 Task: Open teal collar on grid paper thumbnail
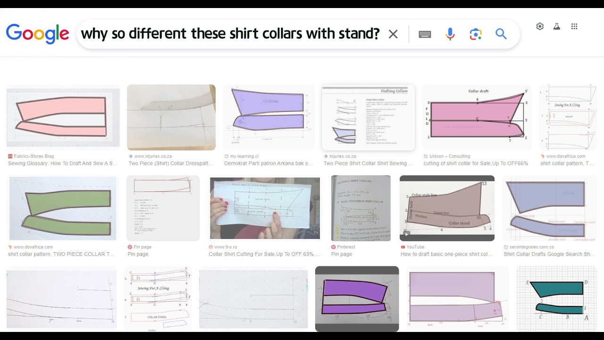pyautogui.click(x=557, y=299)
